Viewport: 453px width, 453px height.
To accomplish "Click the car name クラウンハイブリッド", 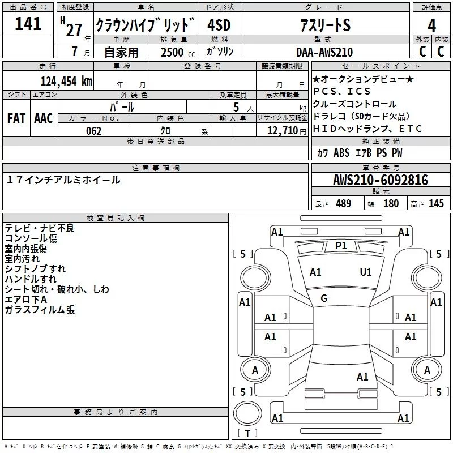I will 145,25.
